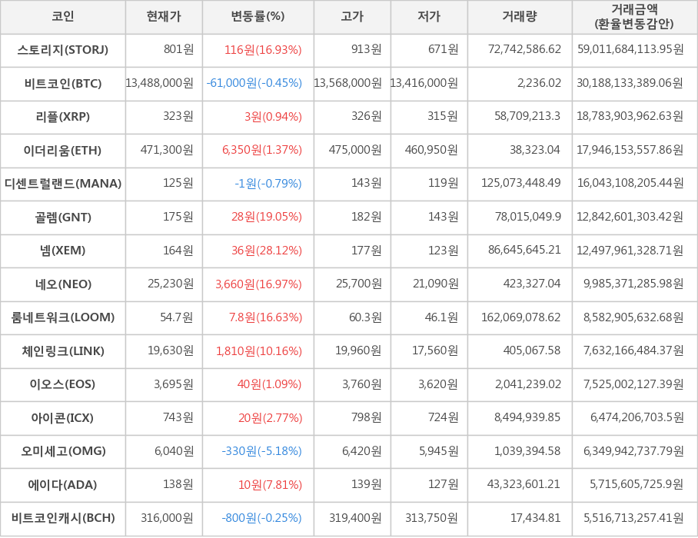Select the 에이다(ADA) coin name

[63, 485]
